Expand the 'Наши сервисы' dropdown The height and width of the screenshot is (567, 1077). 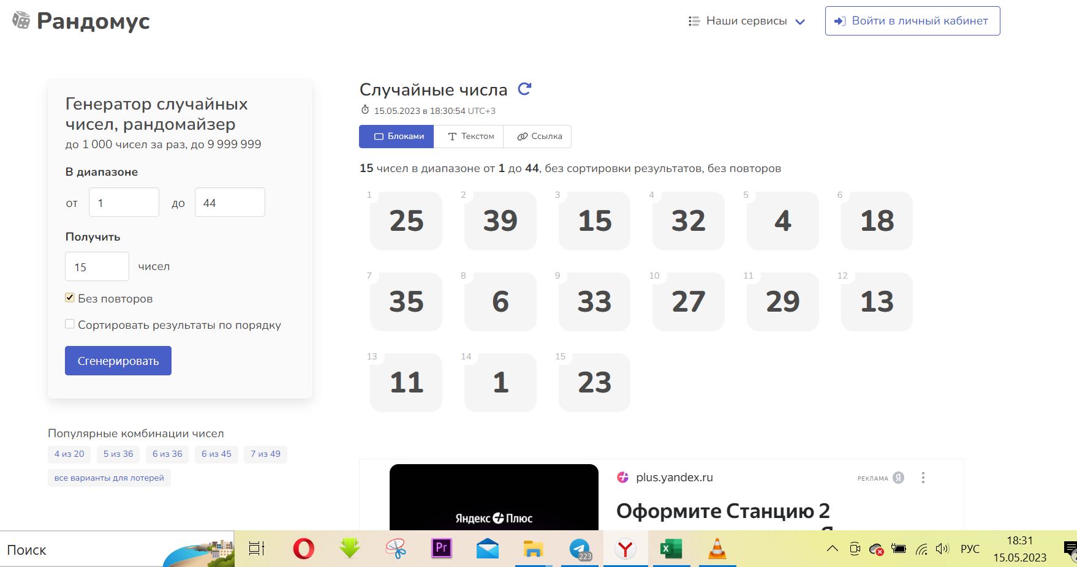pos(746,21)
